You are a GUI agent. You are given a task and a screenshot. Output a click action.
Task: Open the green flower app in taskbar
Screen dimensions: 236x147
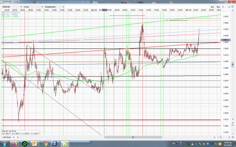click(25, 144)
